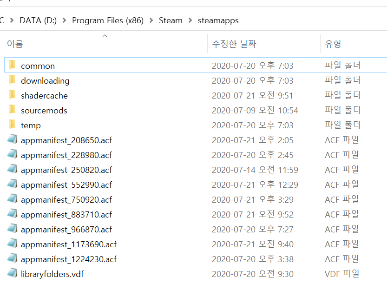
Task: Navigate to Steam breadcrumb
Action: [x=171, y=20]
